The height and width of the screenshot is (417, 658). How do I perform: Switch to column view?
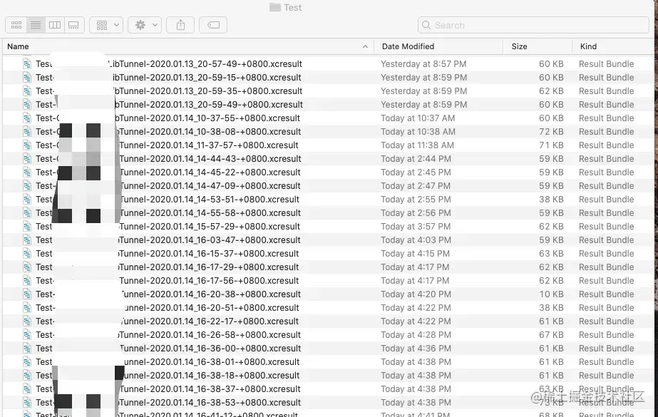[x=55, y=25]
